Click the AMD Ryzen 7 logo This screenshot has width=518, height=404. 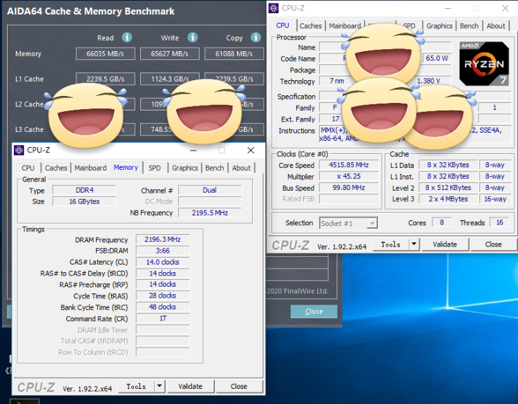point(484,64)
